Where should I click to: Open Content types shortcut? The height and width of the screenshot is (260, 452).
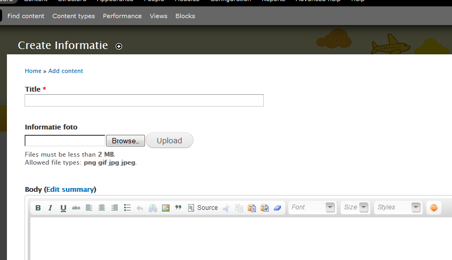point(74,16)
